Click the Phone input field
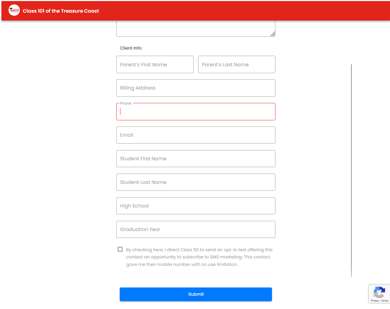The height and width of the screenshot is (309, 390). click(x=196, y=112)
